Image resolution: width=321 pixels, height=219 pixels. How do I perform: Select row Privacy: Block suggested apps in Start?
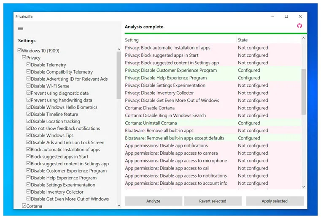213,55
